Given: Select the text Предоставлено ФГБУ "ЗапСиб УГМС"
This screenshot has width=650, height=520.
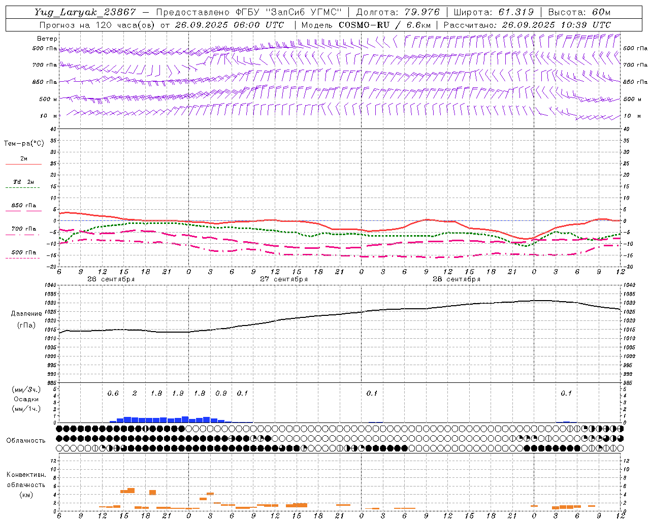Looking at the screenshot, I should point(249,12).
